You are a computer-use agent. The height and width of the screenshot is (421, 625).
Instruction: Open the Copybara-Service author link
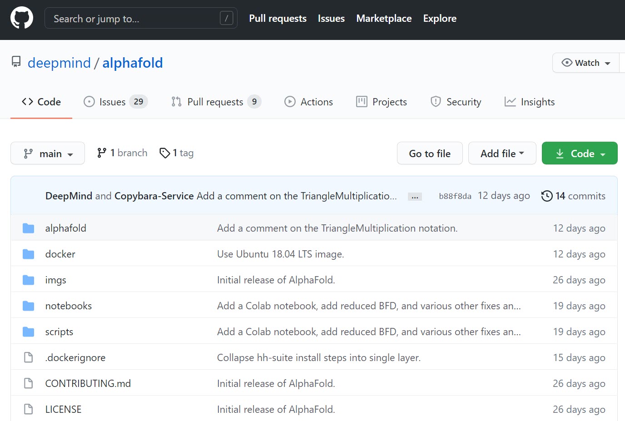tap(154, 196)
